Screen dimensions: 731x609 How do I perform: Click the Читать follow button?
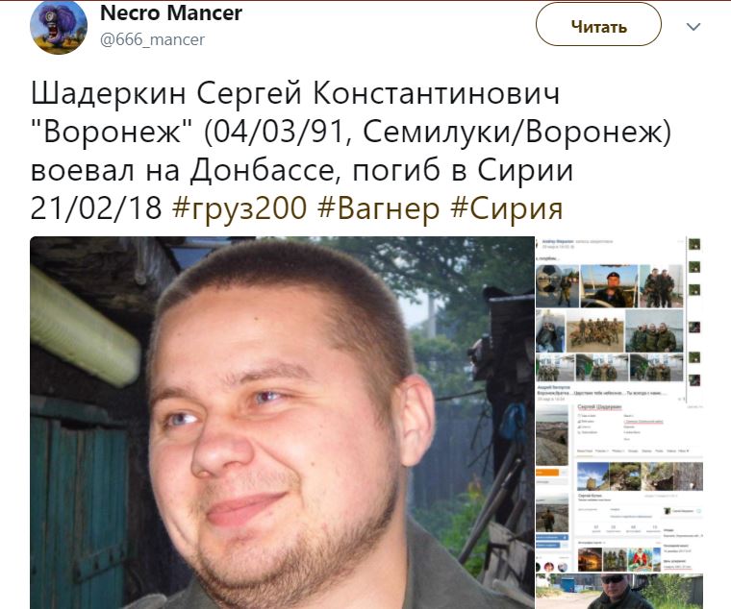coord(598,25)
